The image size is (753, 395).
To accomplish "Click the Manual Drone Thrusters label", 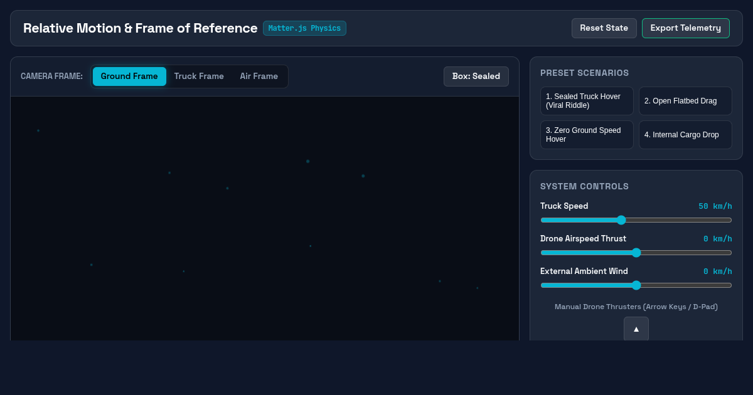I will click(x=636, y=307).
